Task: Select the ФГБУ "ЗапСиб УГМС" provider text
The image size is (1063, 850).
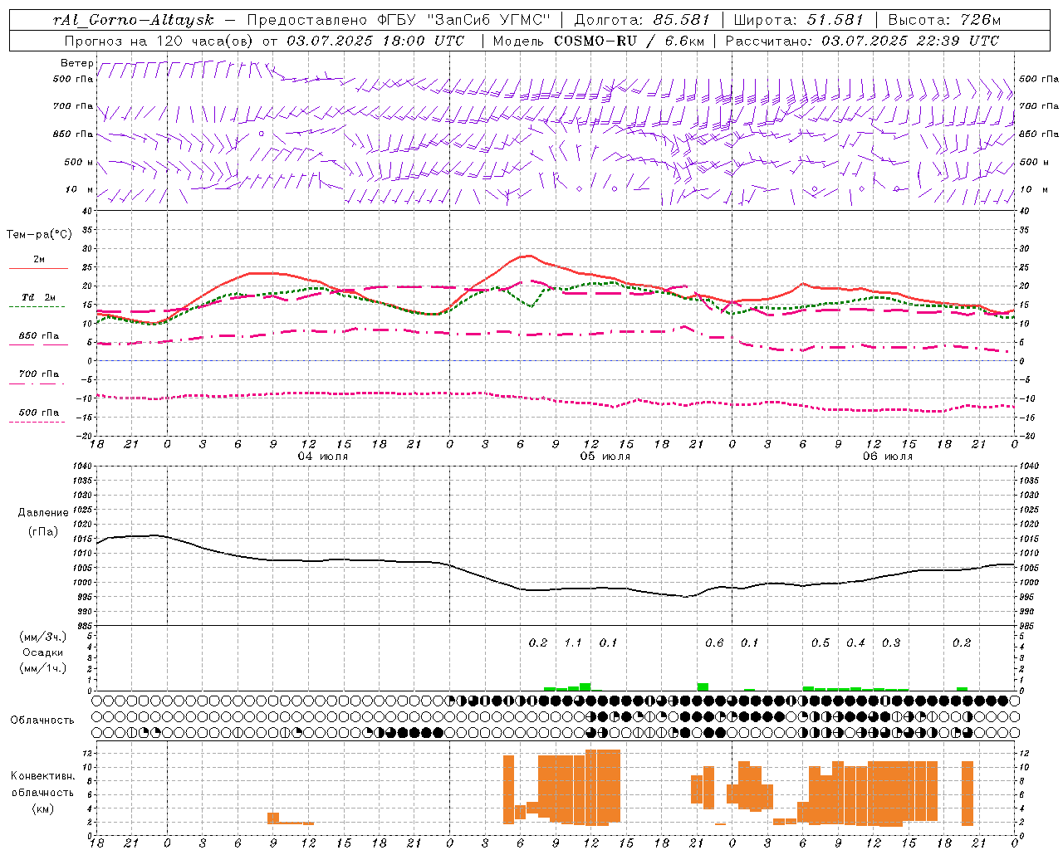Action: pyautogui.click(x=465, y=19)
